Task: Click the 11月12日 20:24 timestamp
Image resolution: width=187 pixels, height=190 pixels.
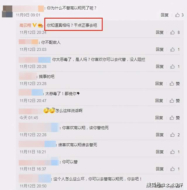Action: point(33,32)
